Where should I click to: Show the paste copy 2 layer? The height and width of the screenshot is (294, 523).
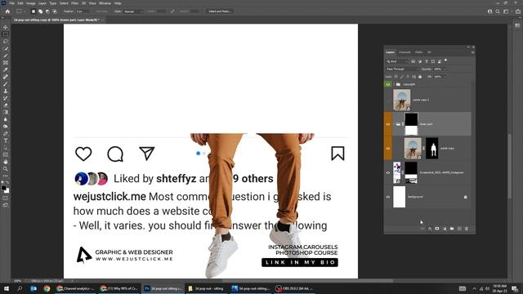click(x=388, y=100)
